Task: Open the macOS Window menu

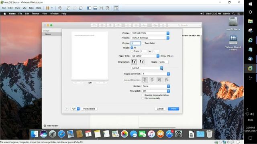Action: pos(54,14)
